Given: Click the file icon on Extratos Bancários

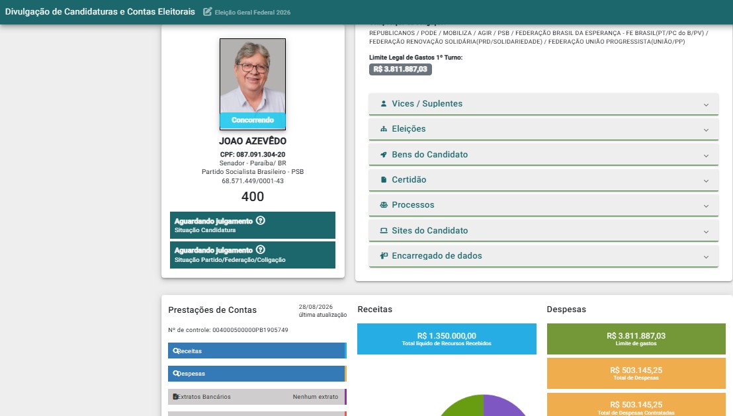Looking at the screenshot, I should [175, 396].
